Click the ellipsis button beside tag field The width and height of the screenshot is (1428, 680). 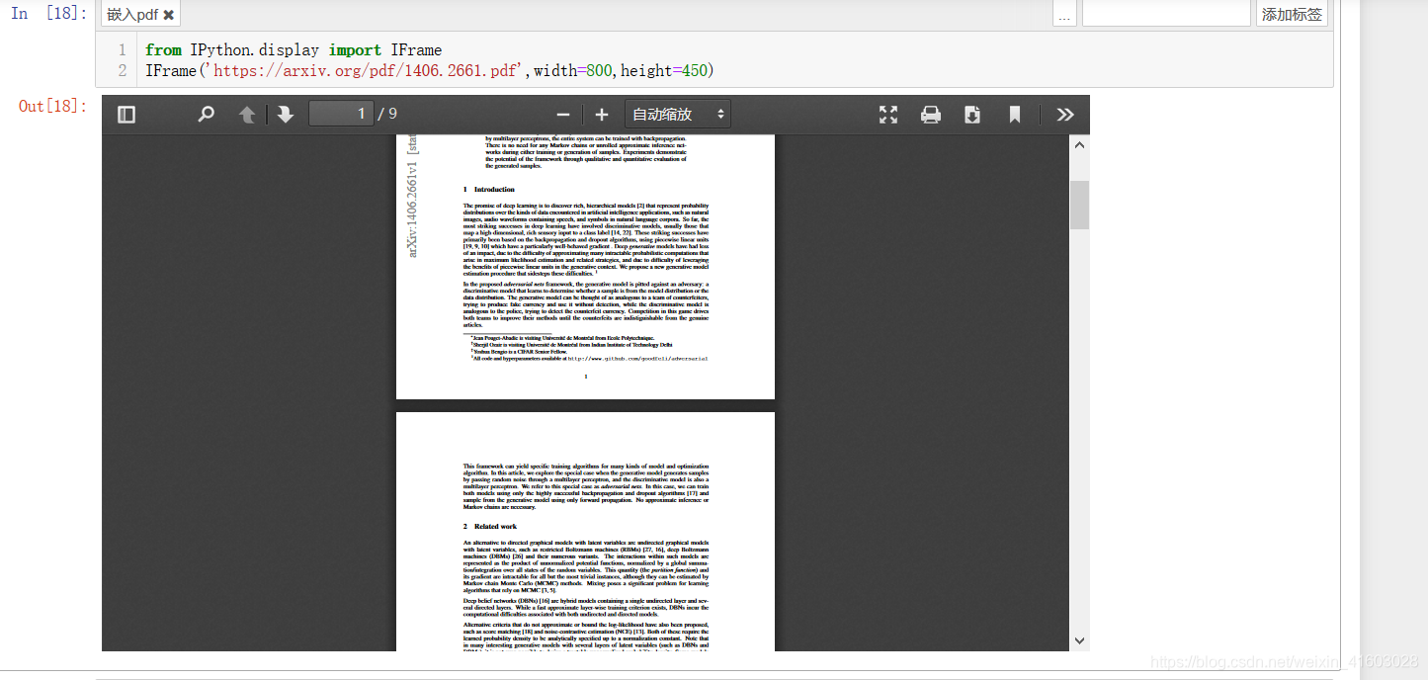1064,15
